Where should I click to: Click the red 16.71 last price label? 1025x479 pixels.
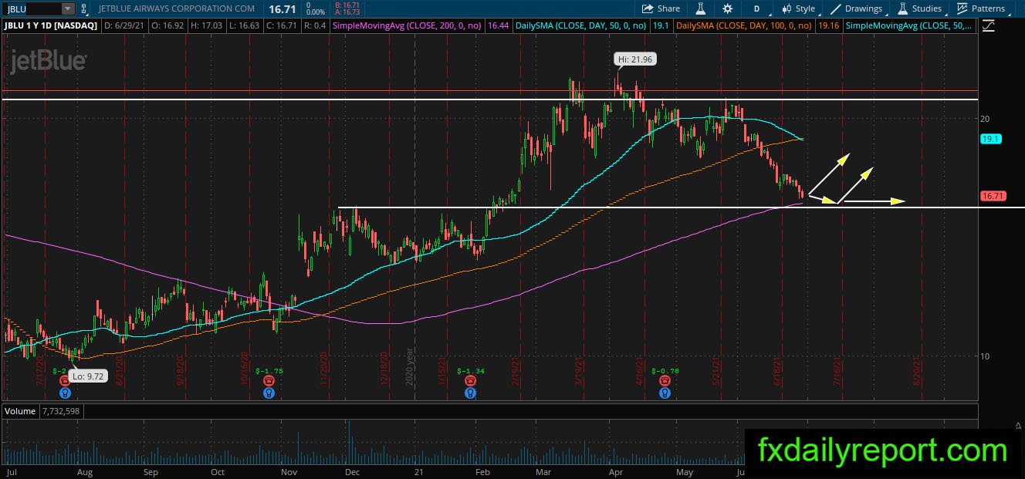[993, 196]
